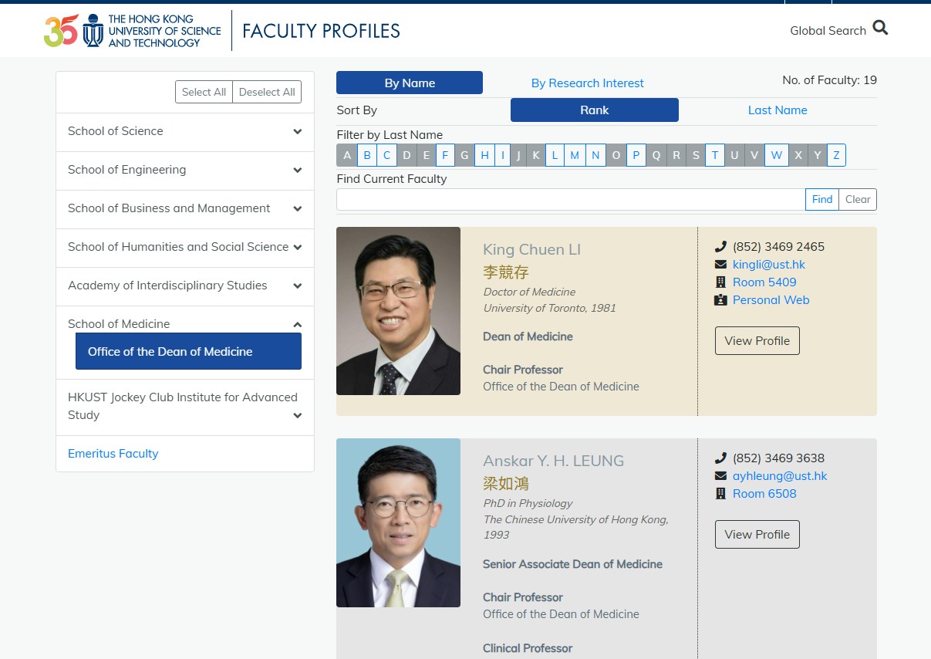Click the envelope icon beside kingli@ust.hk
This screenshot has height=659, width=931.
point(720,265)
